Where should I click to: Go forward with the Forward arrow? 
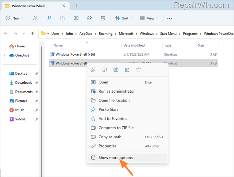(15, 34)
